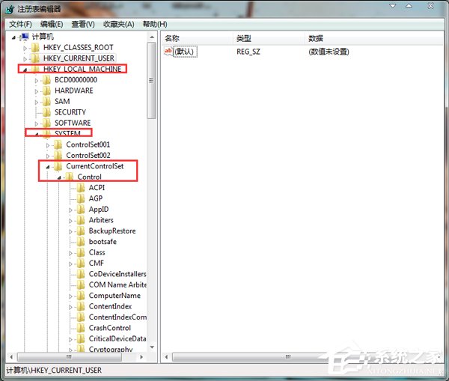
Task: Click the CoDeviceInstallers folder icon
Action: 81,274
